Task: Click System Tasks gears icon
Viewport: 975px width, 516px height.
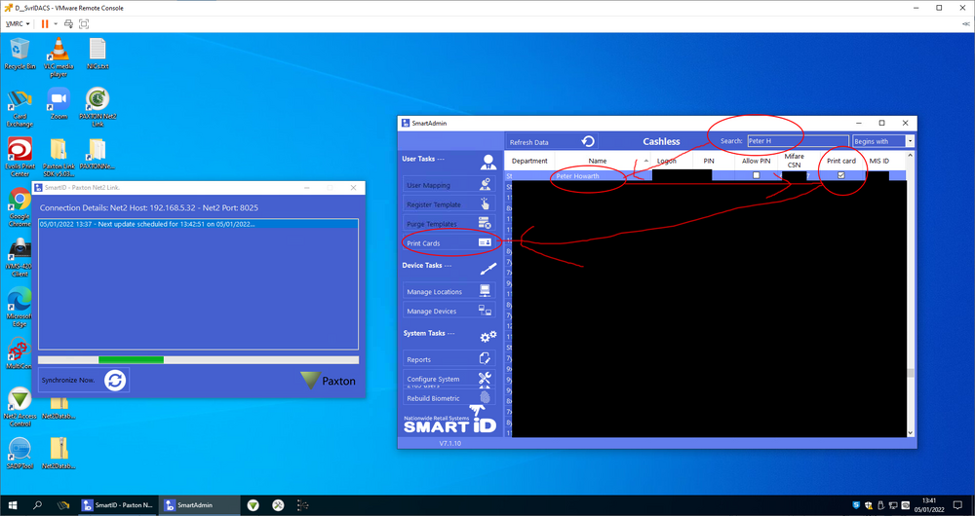Action: pyautogui.click(x=488, y=336)
